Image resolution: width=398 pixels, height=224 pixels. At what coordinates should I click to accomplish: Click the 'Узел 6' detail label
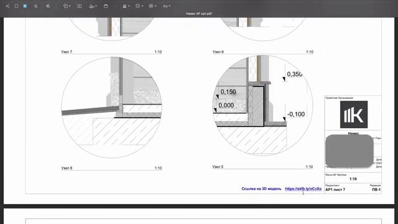pyautogui.click(x=218, y=52)
